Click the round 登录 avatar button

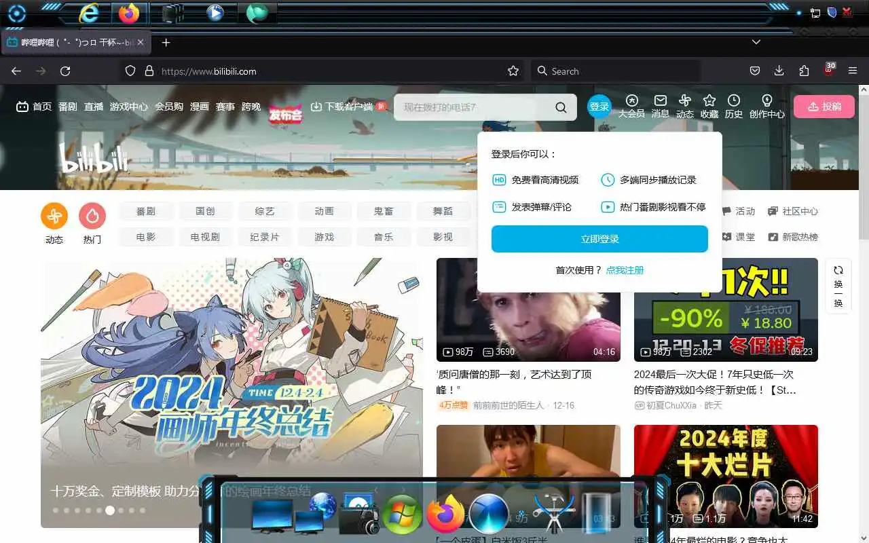(599, 107)
